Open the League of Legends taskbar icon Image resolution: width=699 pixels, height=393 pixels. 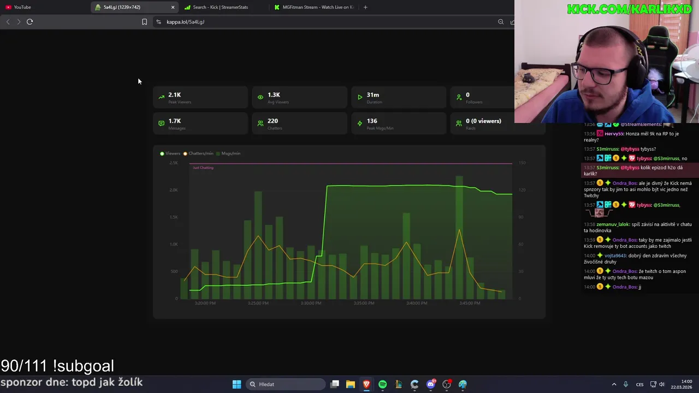coord(399,384)
